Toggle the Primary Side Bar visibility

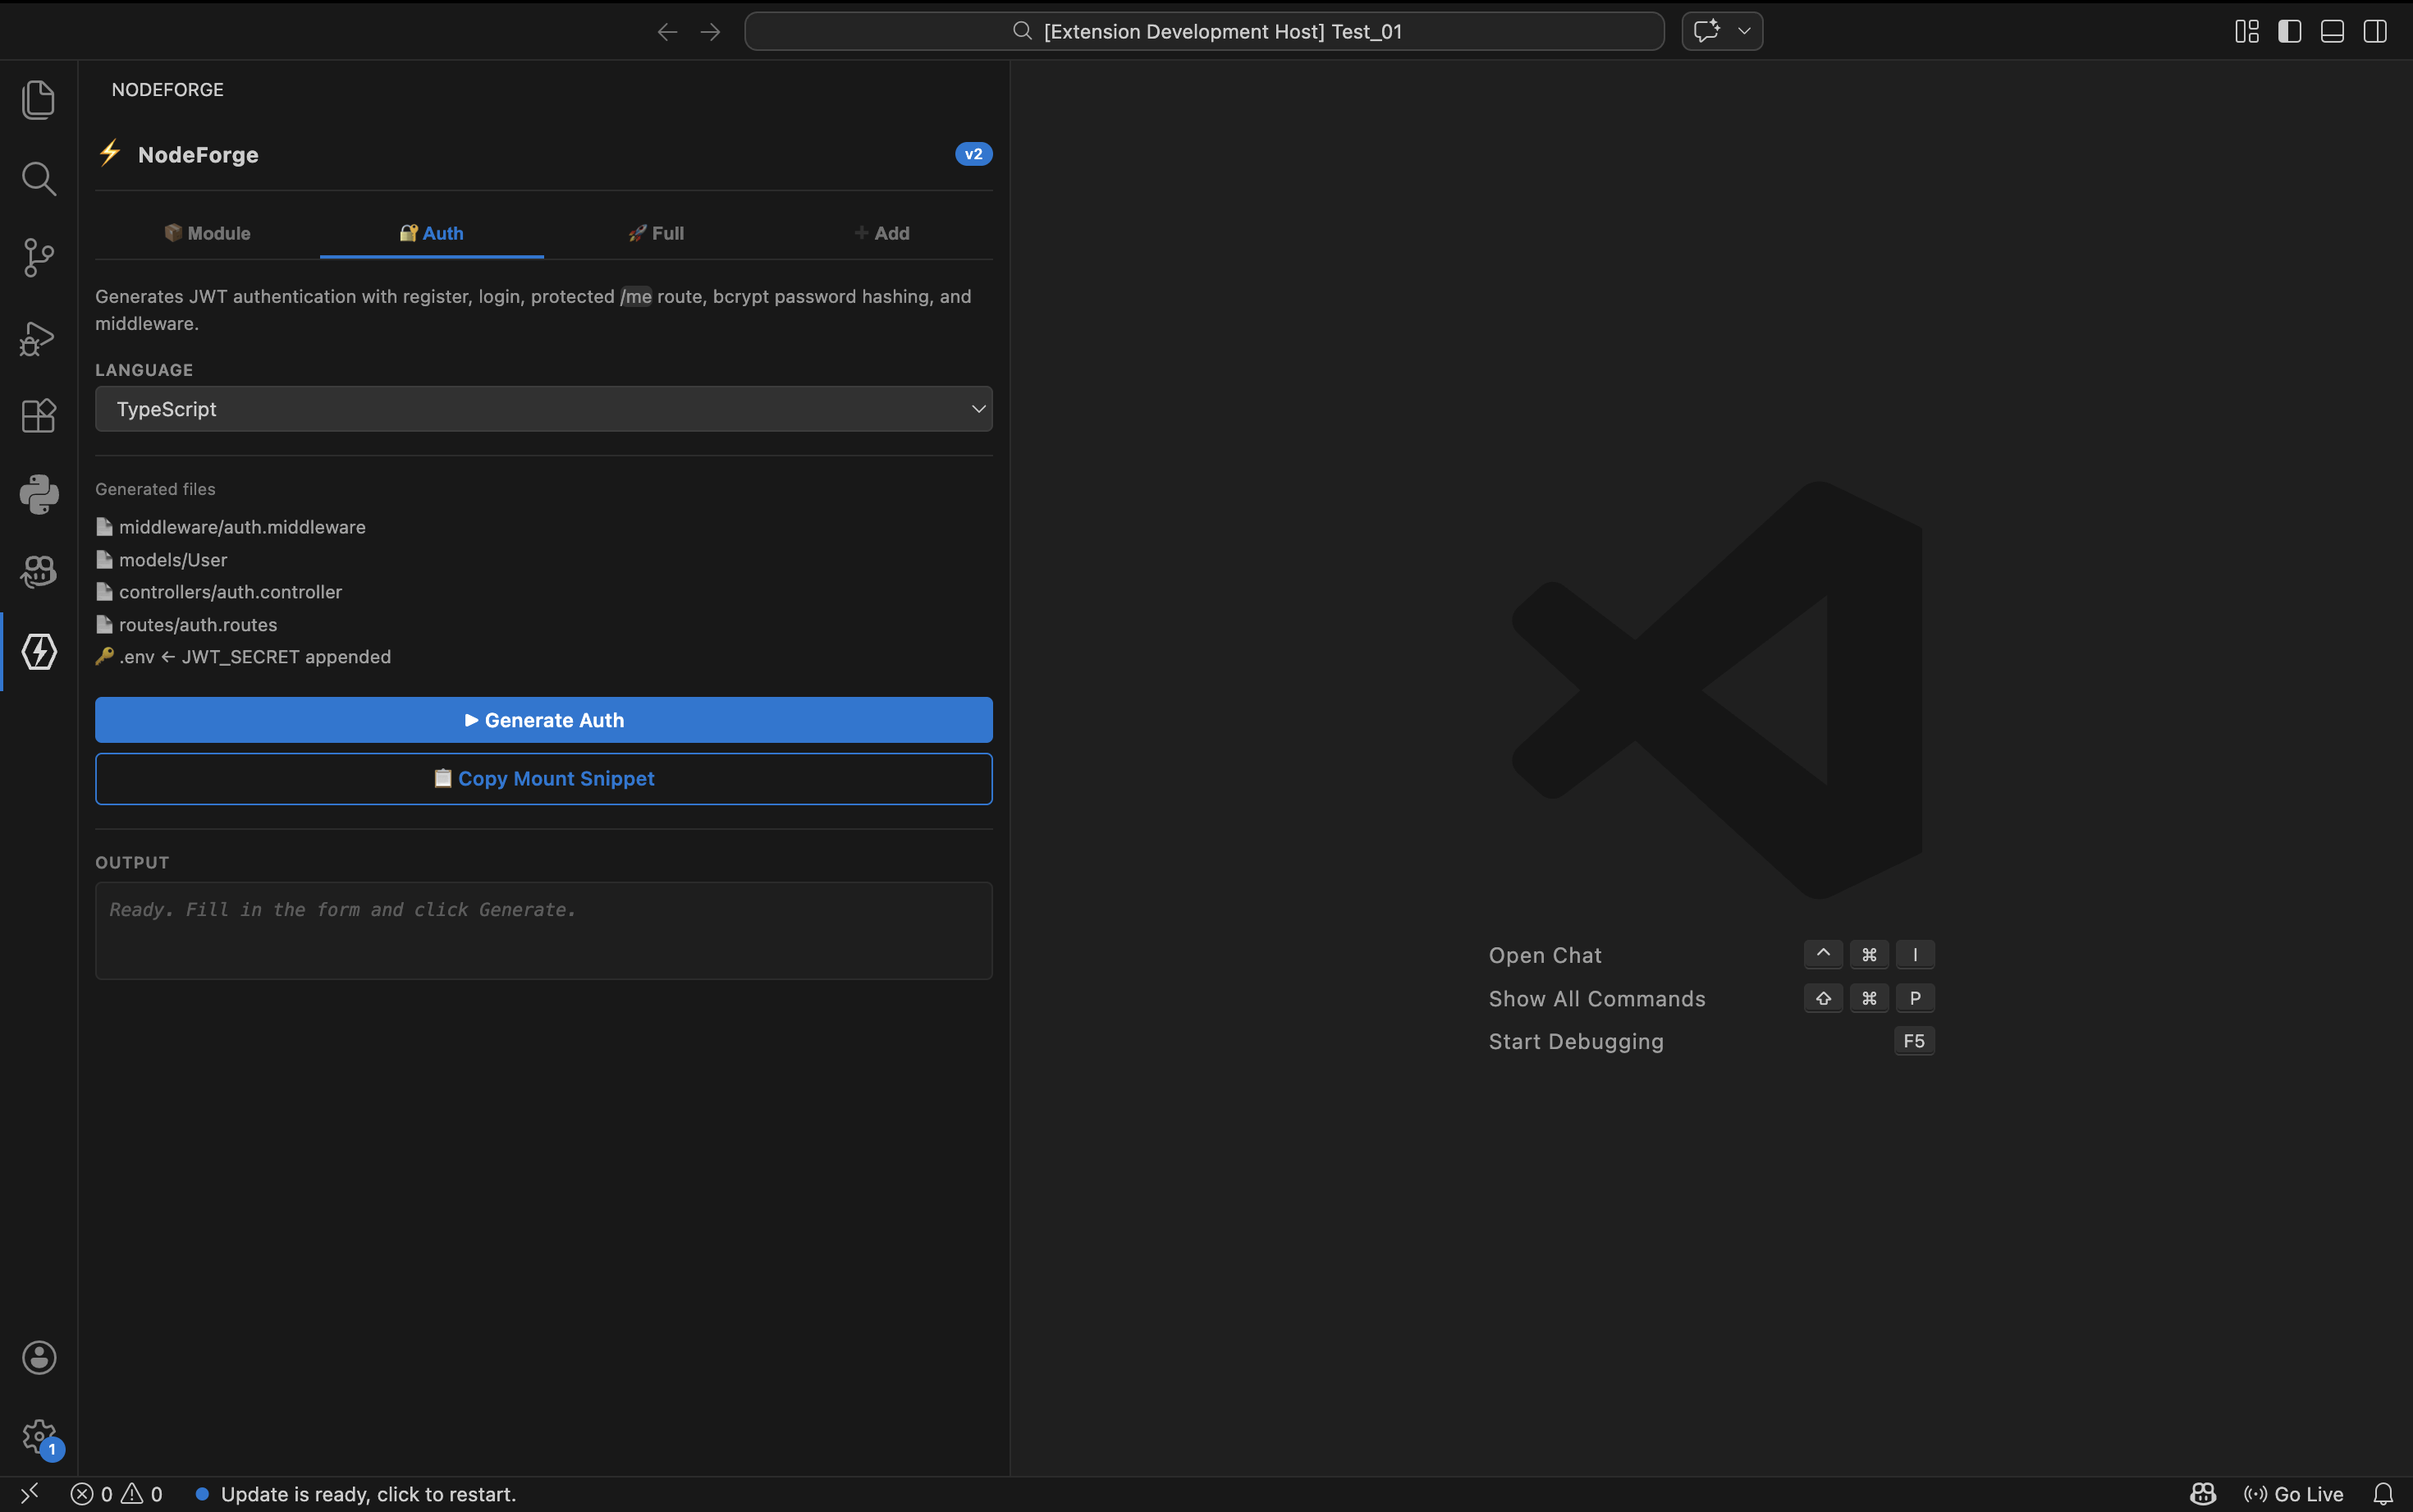[x=2289, y=32]
